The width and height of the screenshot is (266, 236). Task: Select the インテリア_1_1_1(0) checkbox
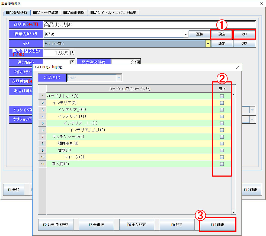pyautogui.click(x=222, y=130)
